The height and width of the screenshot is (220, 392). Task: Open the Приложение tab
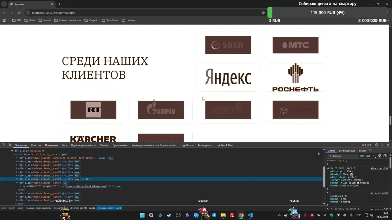(120, 145)
